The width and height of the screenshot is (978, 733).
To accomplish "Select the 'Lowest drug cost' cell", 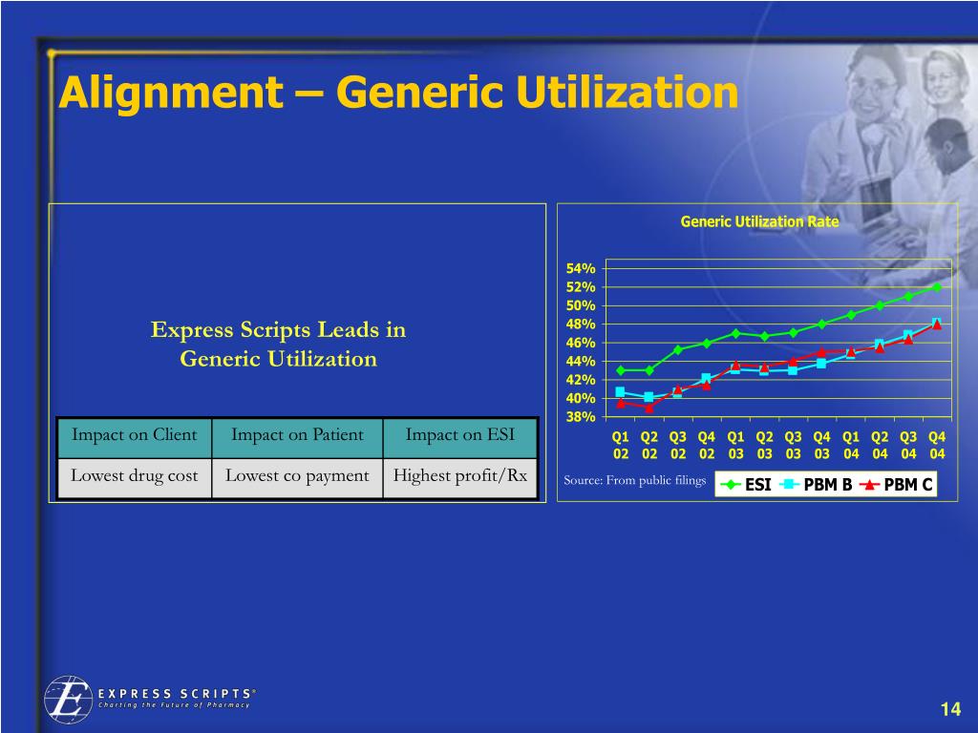I will pos(134,477).
